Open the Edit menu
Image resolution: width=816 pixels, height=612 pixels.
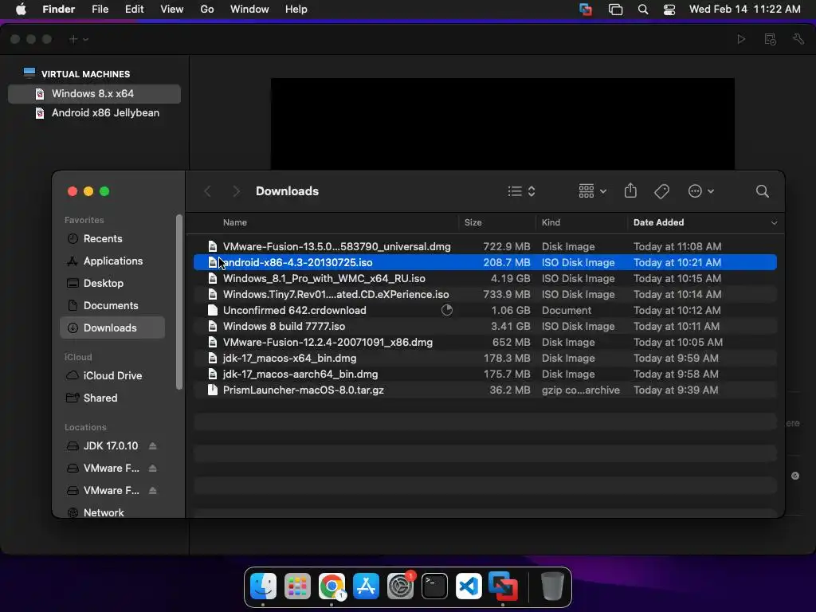click(x=134, y=10)
